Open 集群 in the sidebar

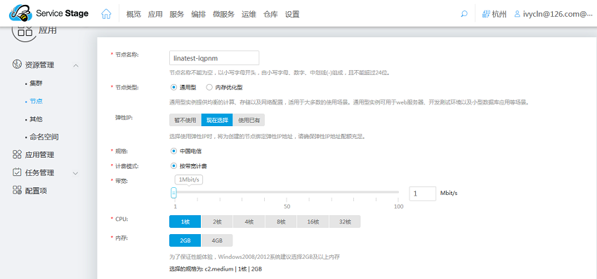[x=36, y=83]
